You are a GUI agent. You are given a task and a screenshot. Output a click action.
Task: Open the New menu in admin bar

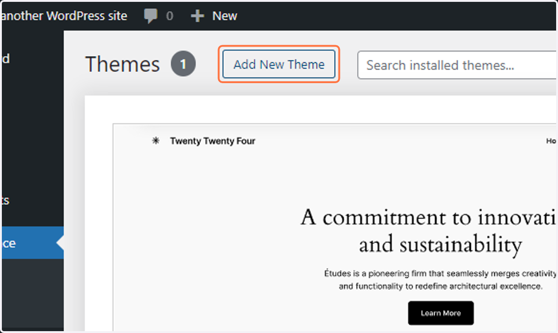[214, 16]
